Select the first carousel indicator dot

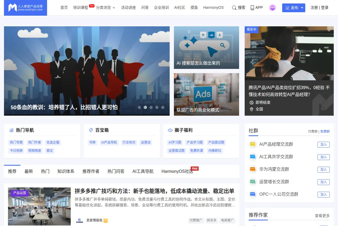coord(139,107)
